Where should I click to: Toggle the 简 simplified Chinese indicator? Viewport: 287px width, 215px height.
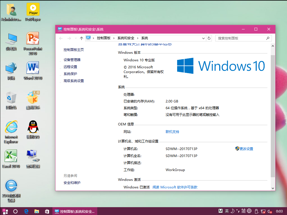click(x=244, y=211)
